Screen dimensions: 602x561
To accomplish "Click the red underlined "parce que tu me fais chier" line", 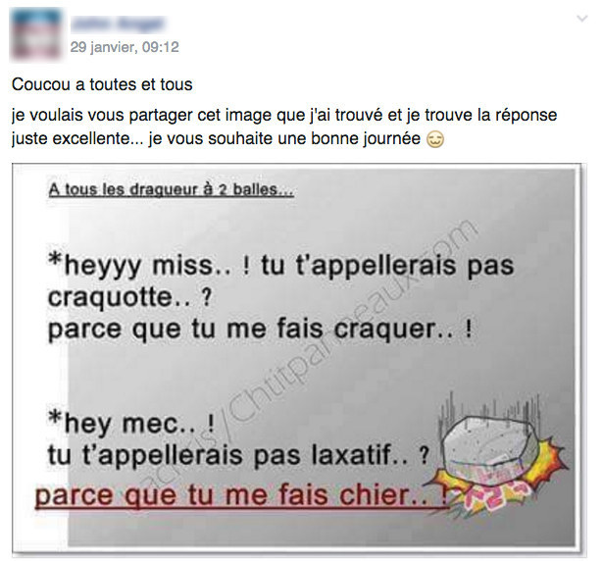I will click(241, 495).
